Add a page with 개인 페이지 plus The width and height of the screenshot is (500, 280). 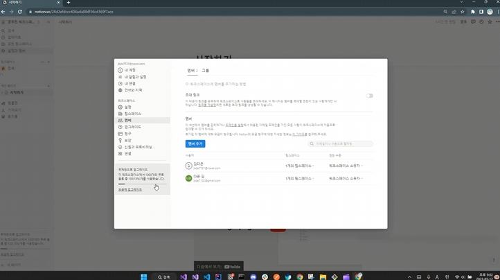click(48, 86)
